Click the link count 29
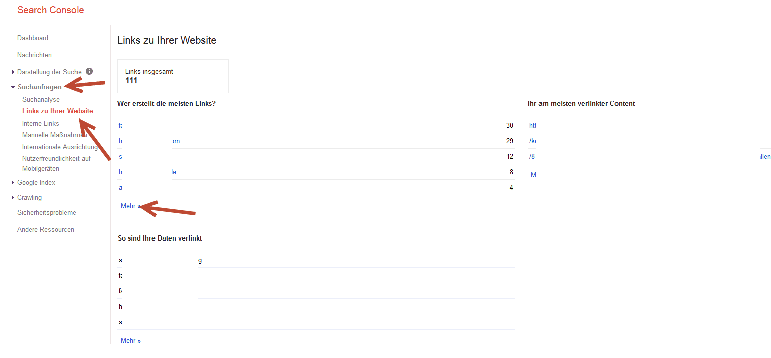Screen dimensions: 771x358 (x=510, y=141)
